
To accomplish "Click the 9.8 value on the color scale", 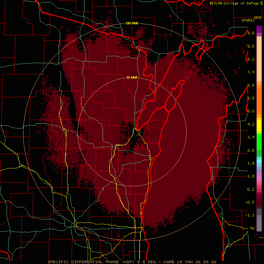I will coord(251,33).
